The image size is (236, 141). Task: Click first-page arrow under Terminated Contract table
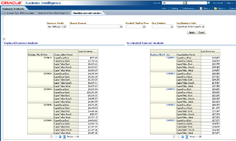click(x=174, y=137)
